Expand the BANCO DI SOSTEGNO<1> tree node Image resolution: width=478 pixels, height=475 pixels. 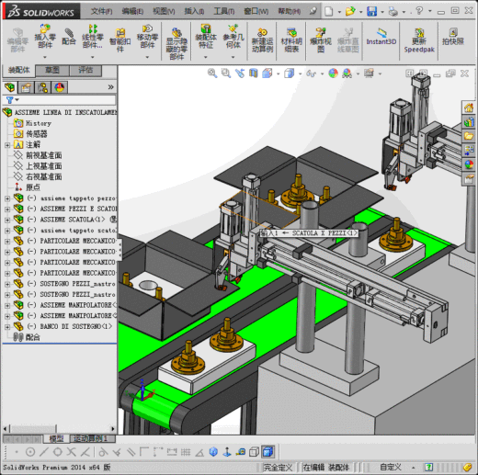pos(7,327)
